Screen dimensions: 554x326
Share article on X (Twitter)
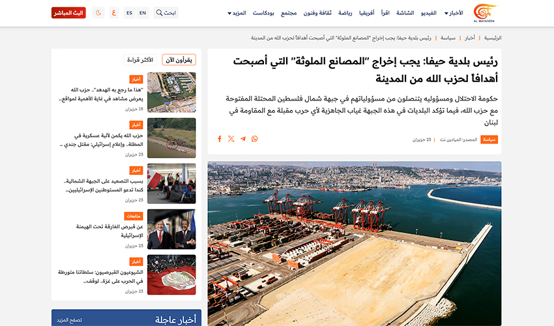[x=231, y=139]
